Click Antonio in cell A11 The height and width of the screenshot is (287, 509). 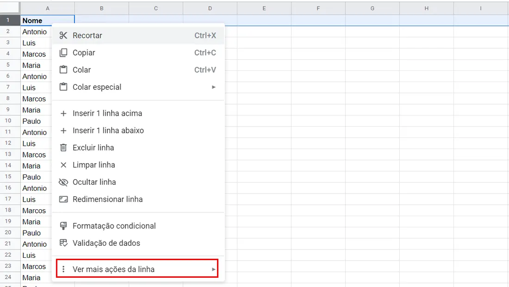[x=34, y=132]
